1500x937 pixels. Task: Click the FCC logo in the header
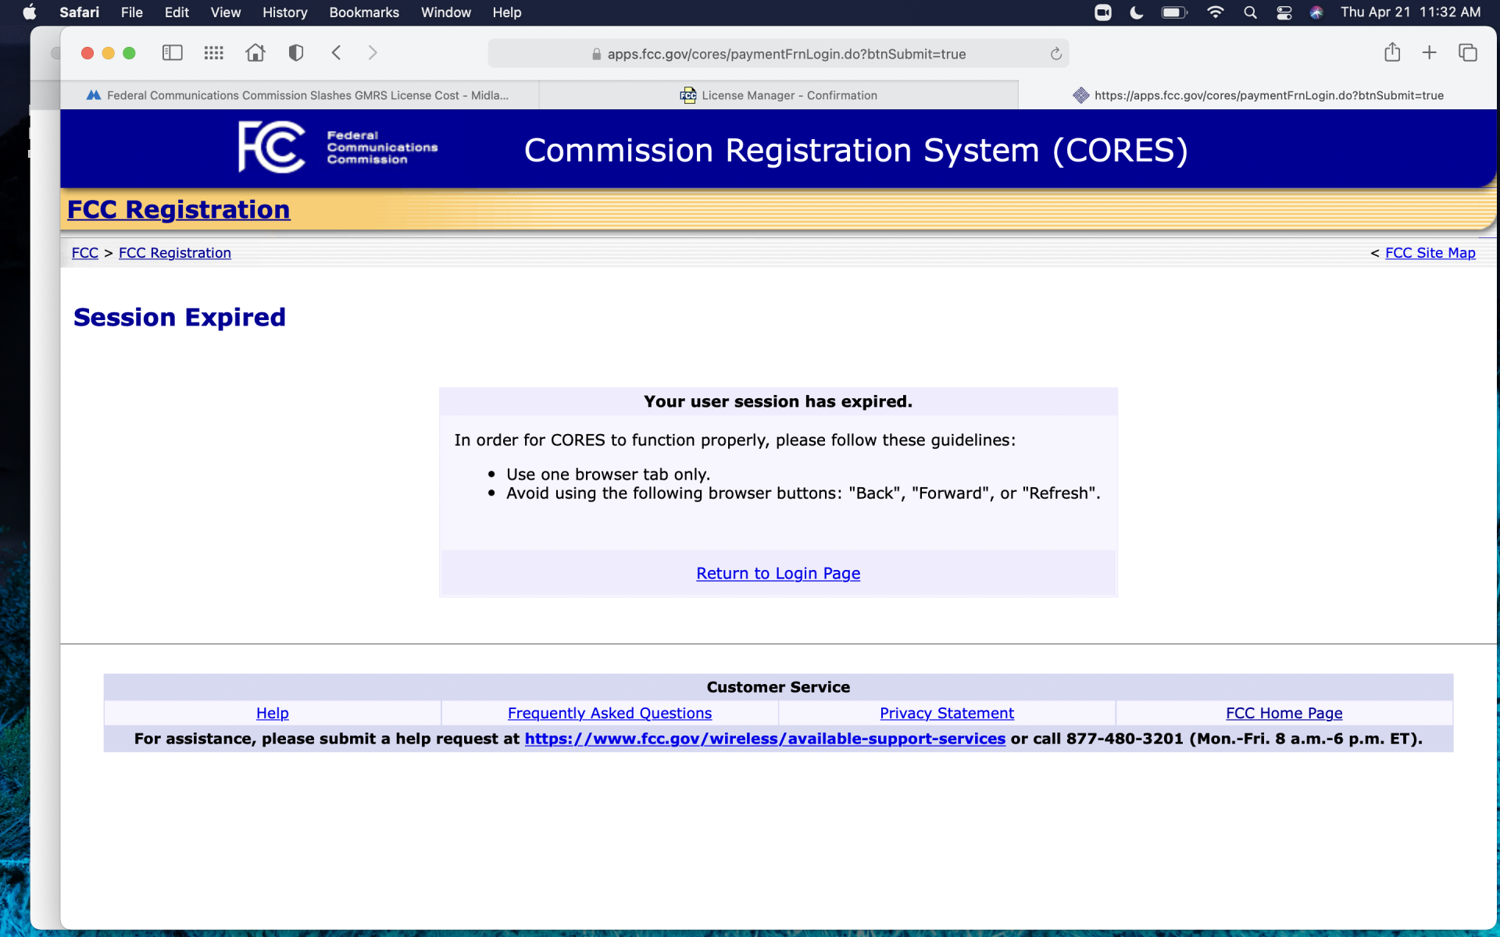(272, 147)
